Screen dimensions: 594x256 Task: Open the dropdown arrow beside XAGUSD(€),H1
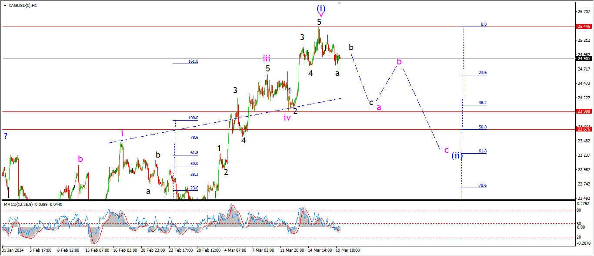[4, 5]
